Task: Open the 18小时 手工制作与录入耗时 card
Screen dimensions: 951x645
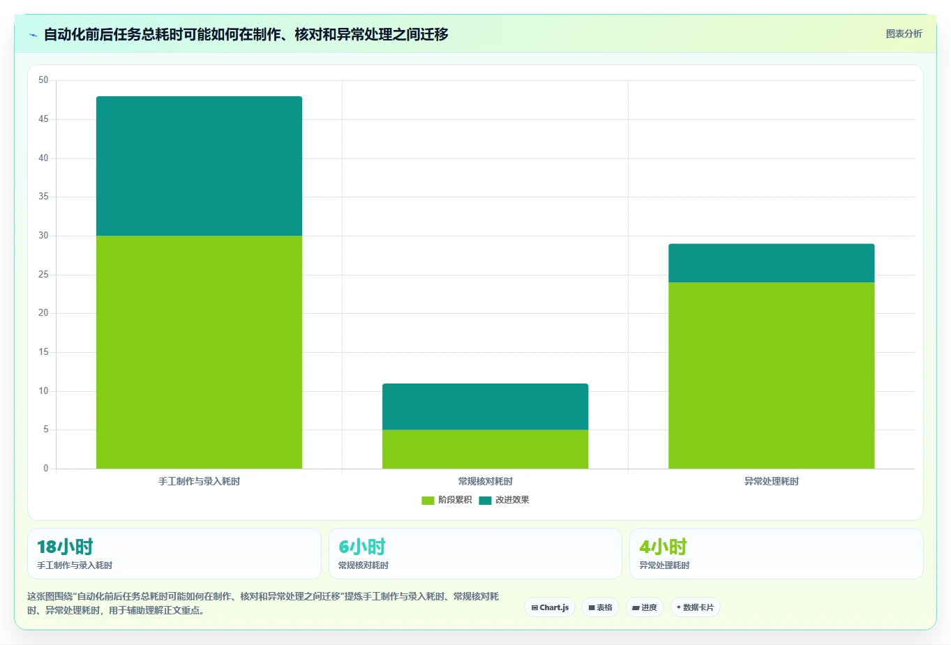Action: point(174,554)
